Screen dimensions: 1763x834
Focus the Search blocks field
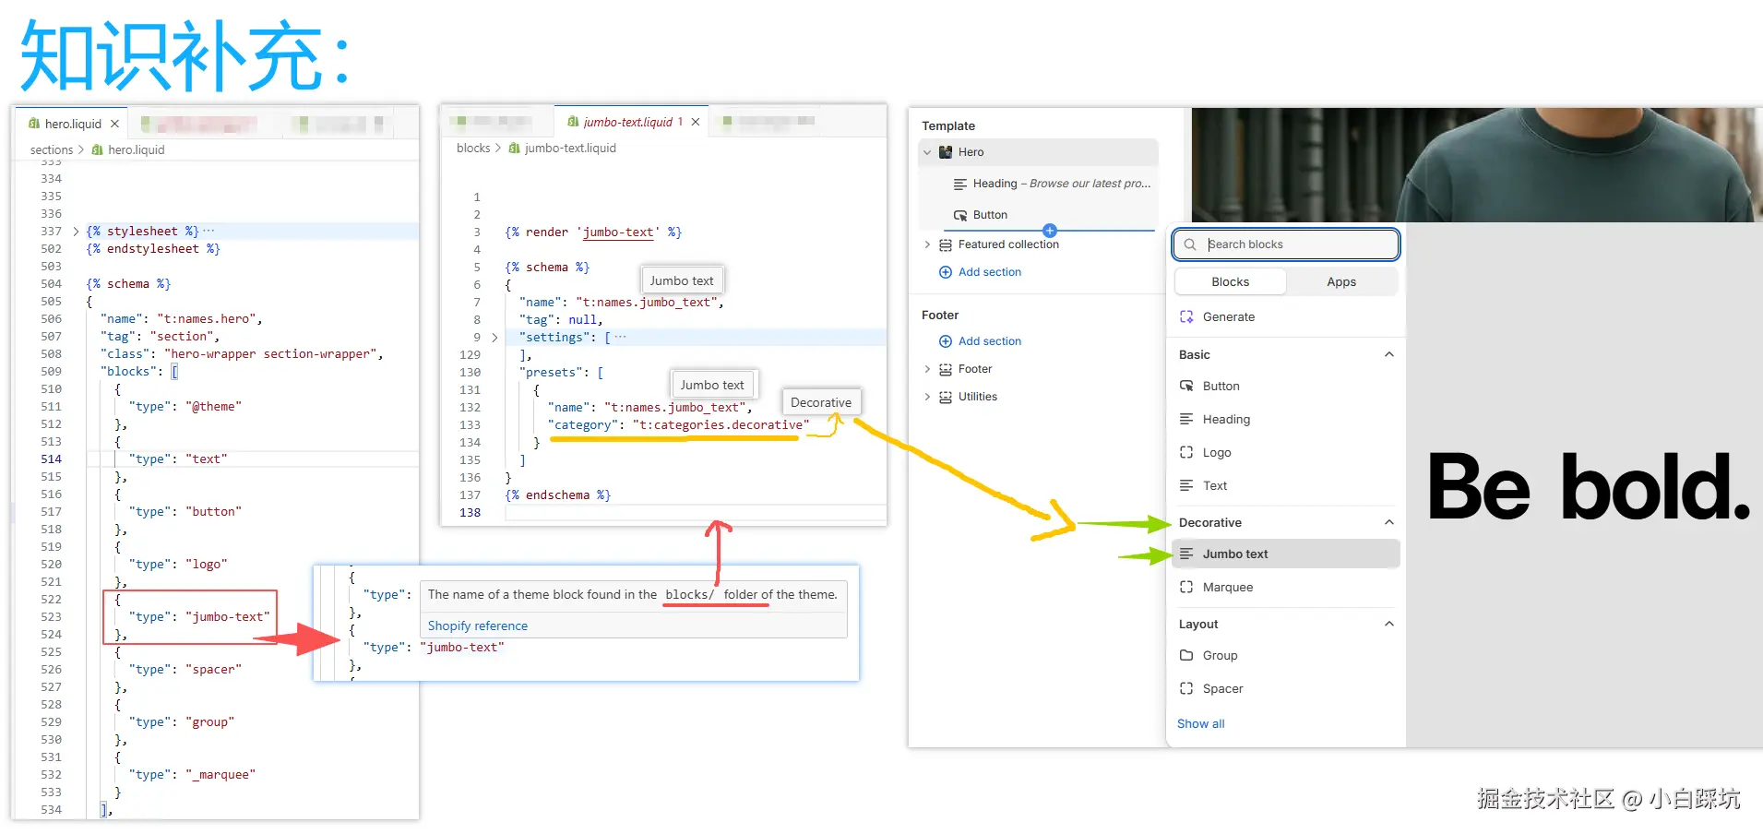pyautogui.click(x=1286, y=244)
